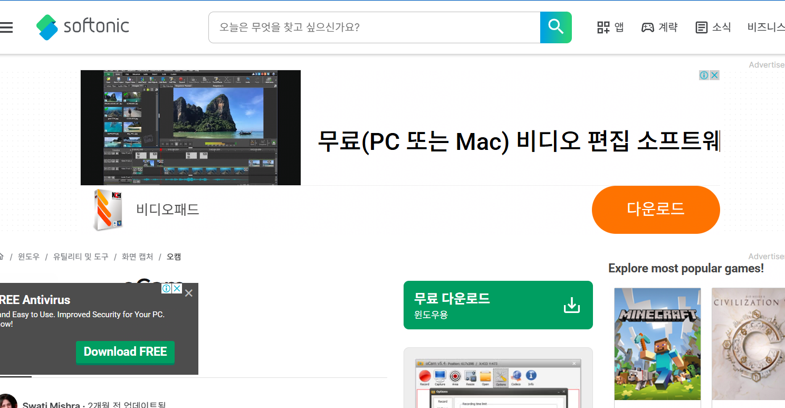Select the Info icon in oCam's toolbar

tap(531, 376)
